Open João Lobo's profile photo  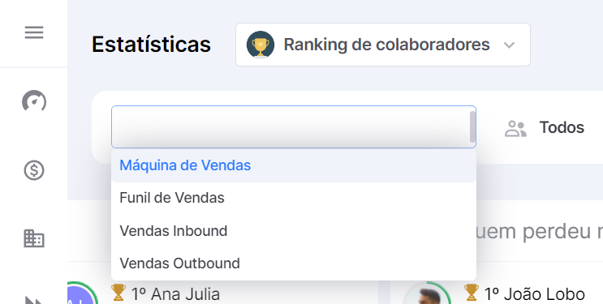tap(427, 293)
